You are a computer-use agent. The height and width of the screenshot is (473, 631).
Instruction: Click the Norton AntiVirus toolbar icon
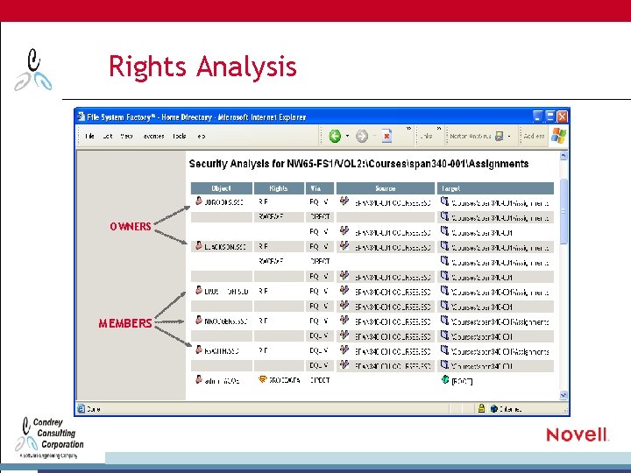click(499, 137)
